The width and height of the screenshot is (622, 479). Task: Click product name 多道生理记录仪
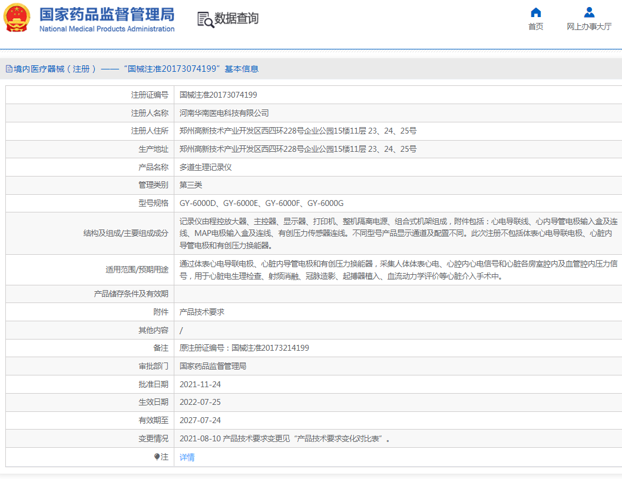pos(206,167)
